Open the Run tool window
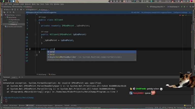The image size is (195, 109). click(6, 105)
